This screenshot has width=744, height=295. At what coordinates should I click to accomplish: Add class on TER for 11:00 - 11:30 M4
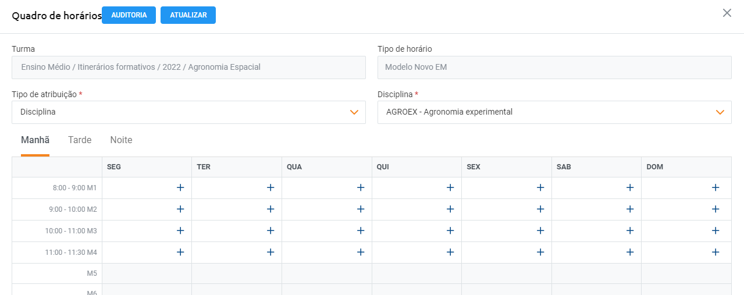click(x=270, y=252)
